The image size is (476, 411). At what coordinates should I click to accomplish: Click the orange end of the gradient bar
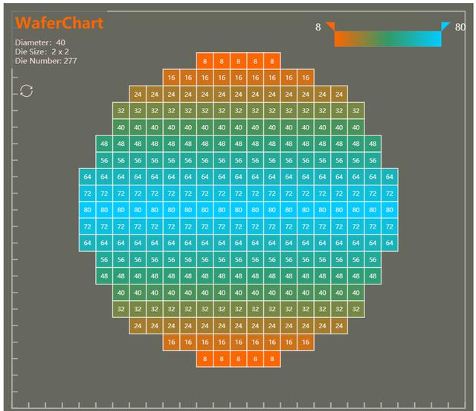[340, 39]
